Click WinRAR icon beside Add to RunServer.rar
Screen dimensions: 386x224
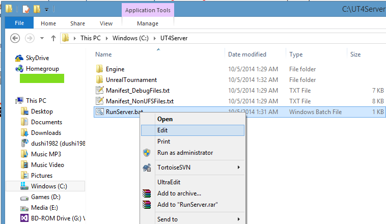tap(147, 205)
